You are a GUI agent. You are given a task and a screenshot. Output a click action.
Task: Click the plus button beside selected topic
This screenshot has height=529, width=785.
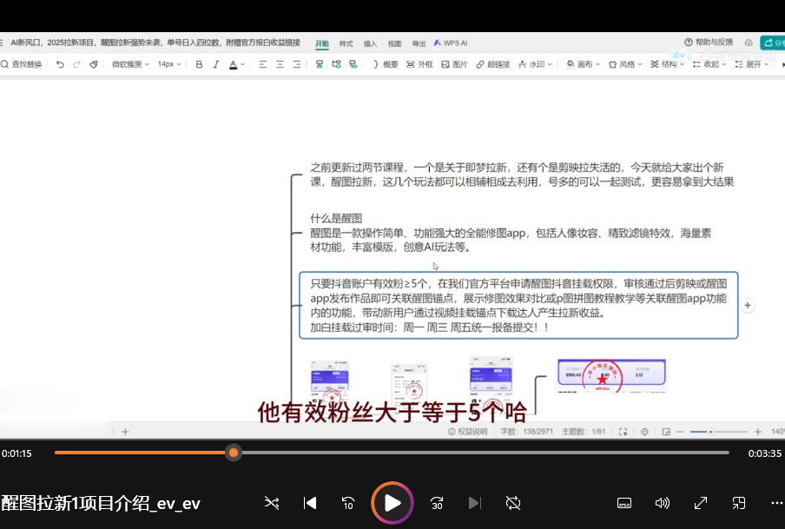coord(748,305)
